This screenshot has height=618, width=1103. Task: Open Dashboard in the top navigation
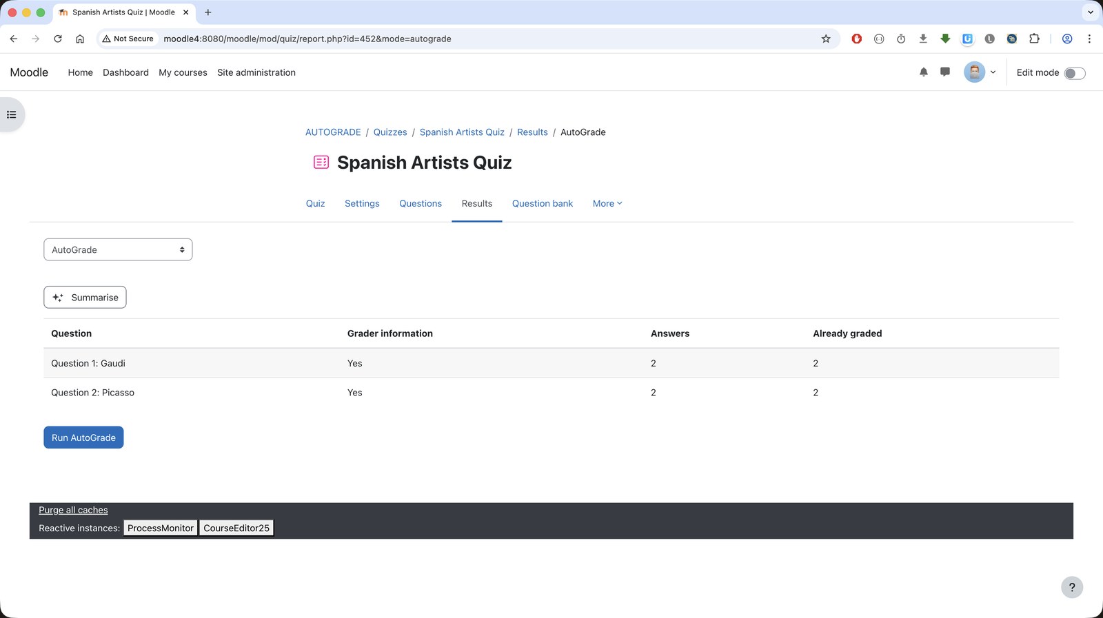pyautogui.click(x=125, y=72)
